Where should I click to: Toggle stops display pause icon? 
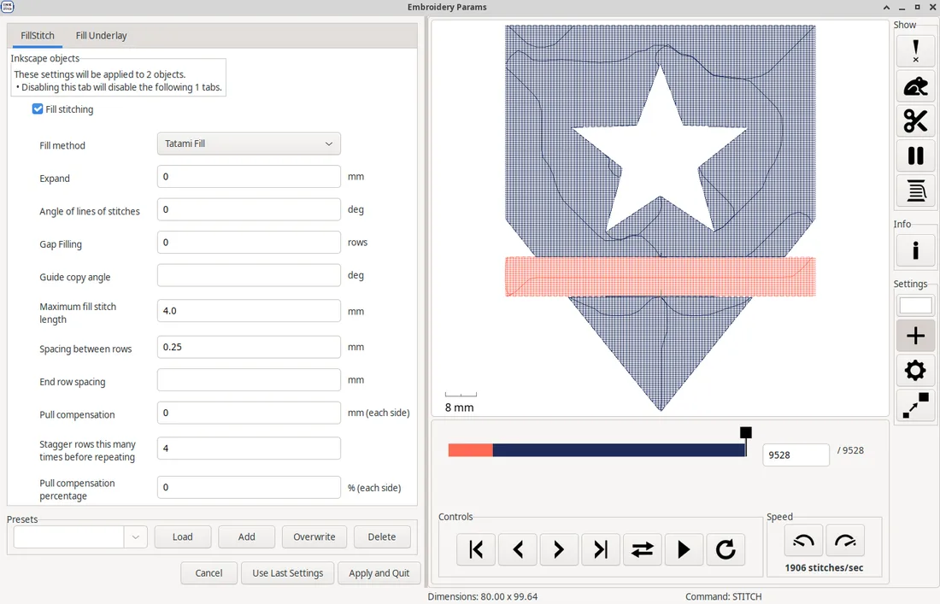click(x=915, y=155)
